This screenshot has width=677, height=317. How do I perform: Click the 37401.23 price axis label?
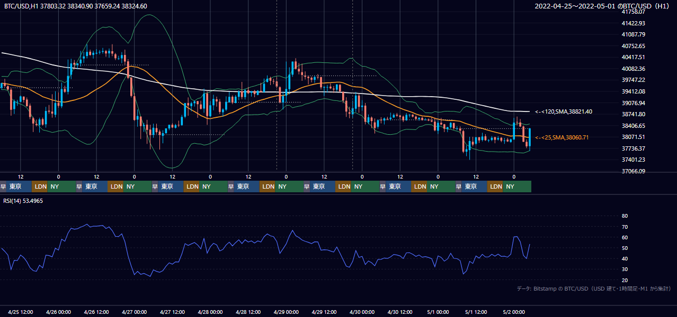click(633, 160)
